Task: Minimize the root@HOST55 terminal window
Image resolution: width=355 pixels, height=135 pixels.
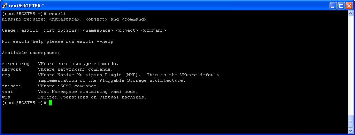Action: click(x=333, y=6)
